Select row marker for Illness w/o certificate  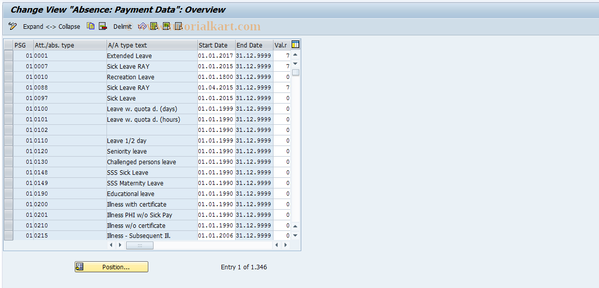pyautogui.click(x=9, y=225)
